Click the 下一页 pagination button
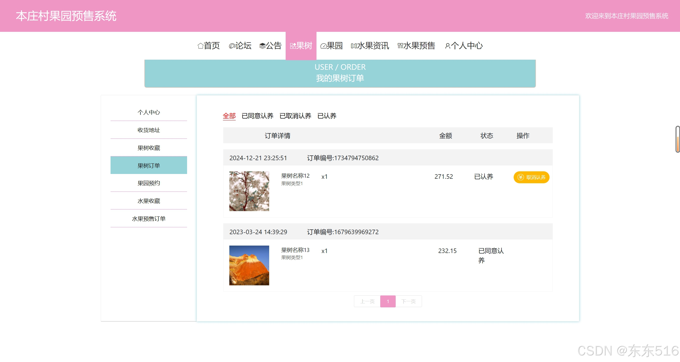This screenshot has height=362, width=680. pos(408,301)
